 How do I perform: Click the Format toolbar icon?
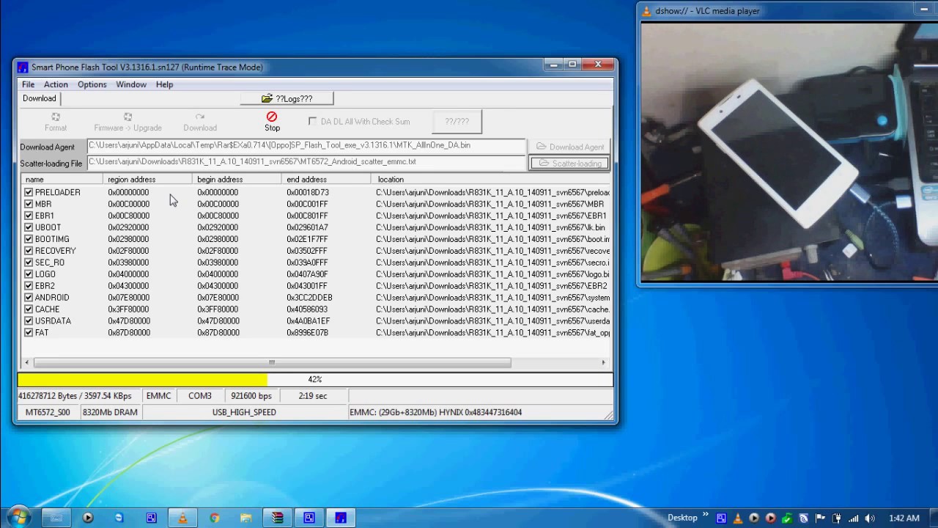point(56,117)
